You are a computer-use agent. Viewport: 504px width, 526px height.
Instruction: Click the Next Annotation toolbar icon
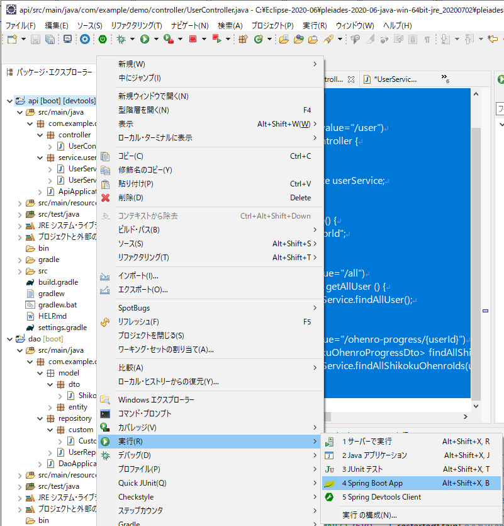(445, 39)
